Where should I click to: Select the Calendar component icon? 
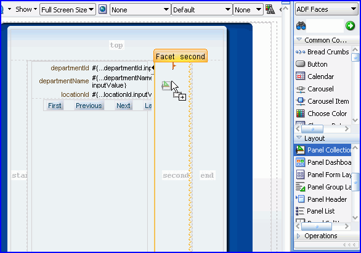point(300,77)
